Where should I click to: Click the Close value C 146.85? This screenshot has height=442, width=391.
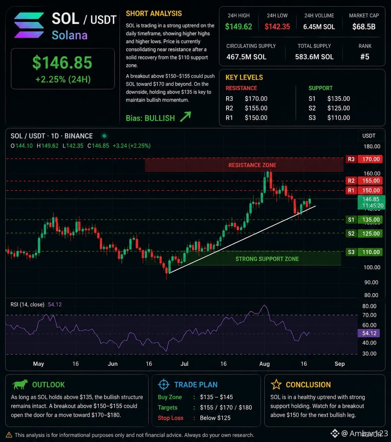pyautogui.click(x=98, y=146)
